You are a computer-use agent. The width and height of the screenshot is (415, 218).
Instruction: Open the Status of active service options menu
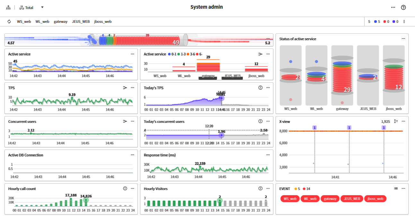(403, 39)
